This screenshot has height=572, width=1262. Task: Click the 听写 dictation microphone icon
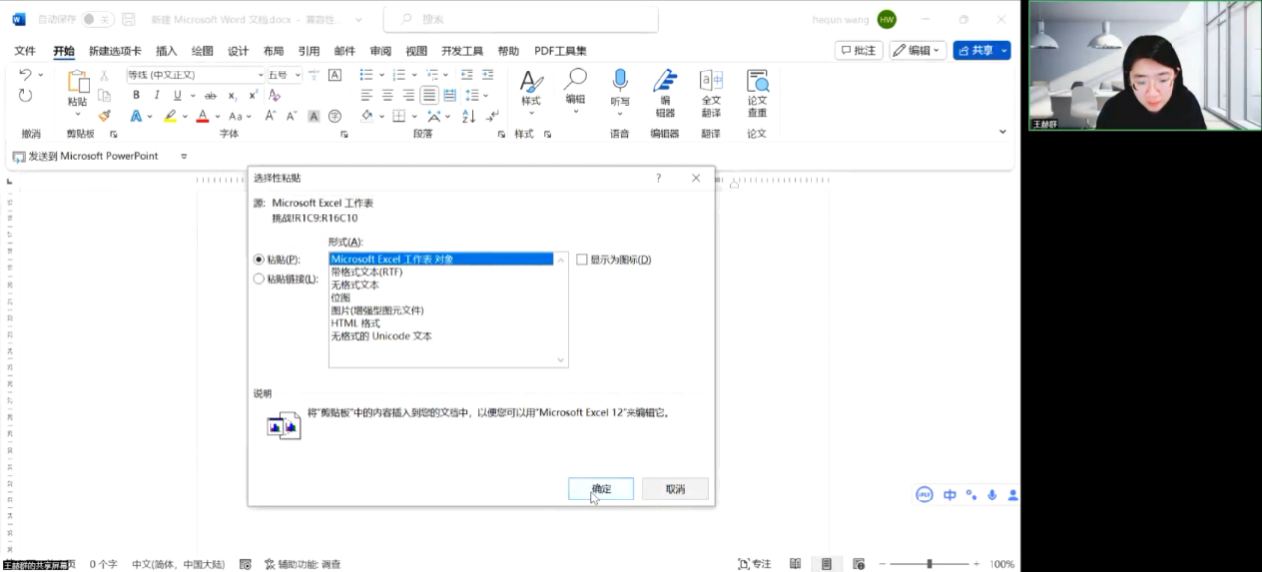pos(620,79)
